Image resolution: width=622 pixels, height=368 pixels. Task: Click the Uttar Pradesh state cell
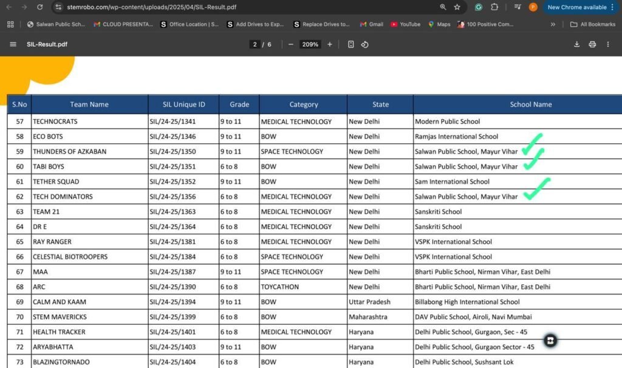tap(380, 302)
